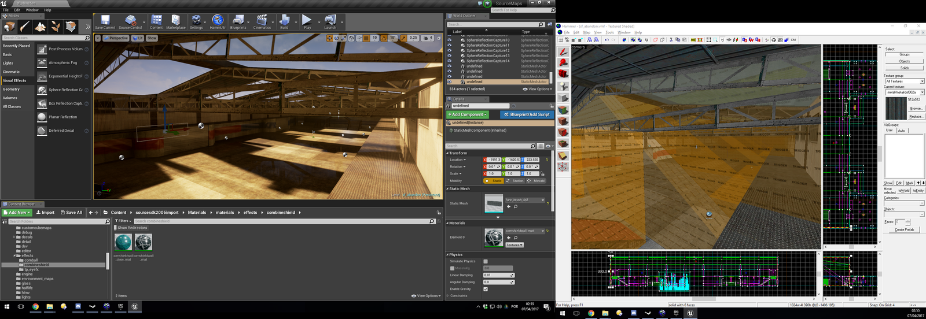The height and width of the screenshot is (319, 926).
Task: Select the Paint mode brush icon
Action: [x=25, y=27]
